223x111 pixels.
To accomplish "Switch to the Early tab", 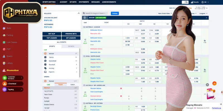I will click(x=73, y=85).
